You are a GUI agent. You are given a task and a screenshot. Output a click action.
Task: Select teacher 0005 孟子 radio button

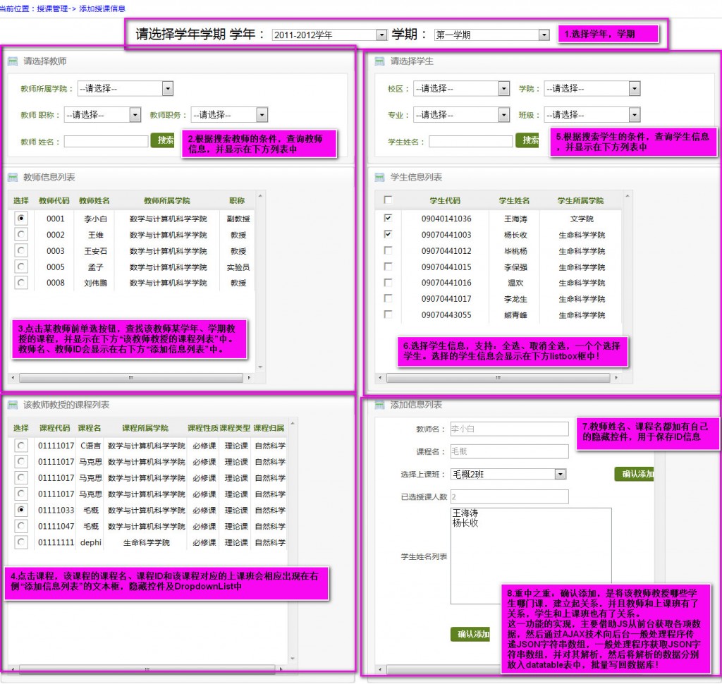click(21, 267)
